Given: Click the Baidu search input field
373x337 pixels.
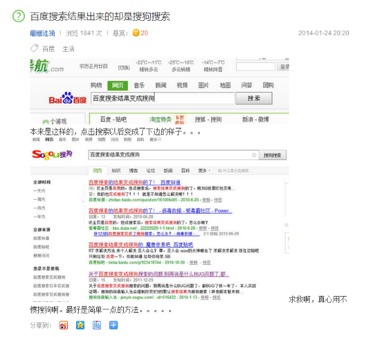Looking at the screenshot, I should [x=163, y=98].
